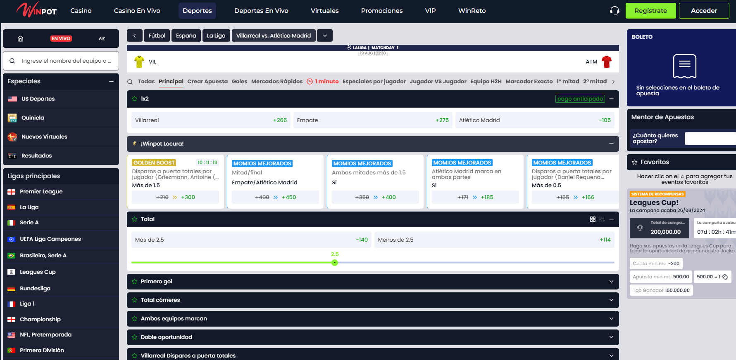Expand the Primero gol market
The height and width of the screenshot is (360, 736).
pyautogui.click(x=611, y=282)
